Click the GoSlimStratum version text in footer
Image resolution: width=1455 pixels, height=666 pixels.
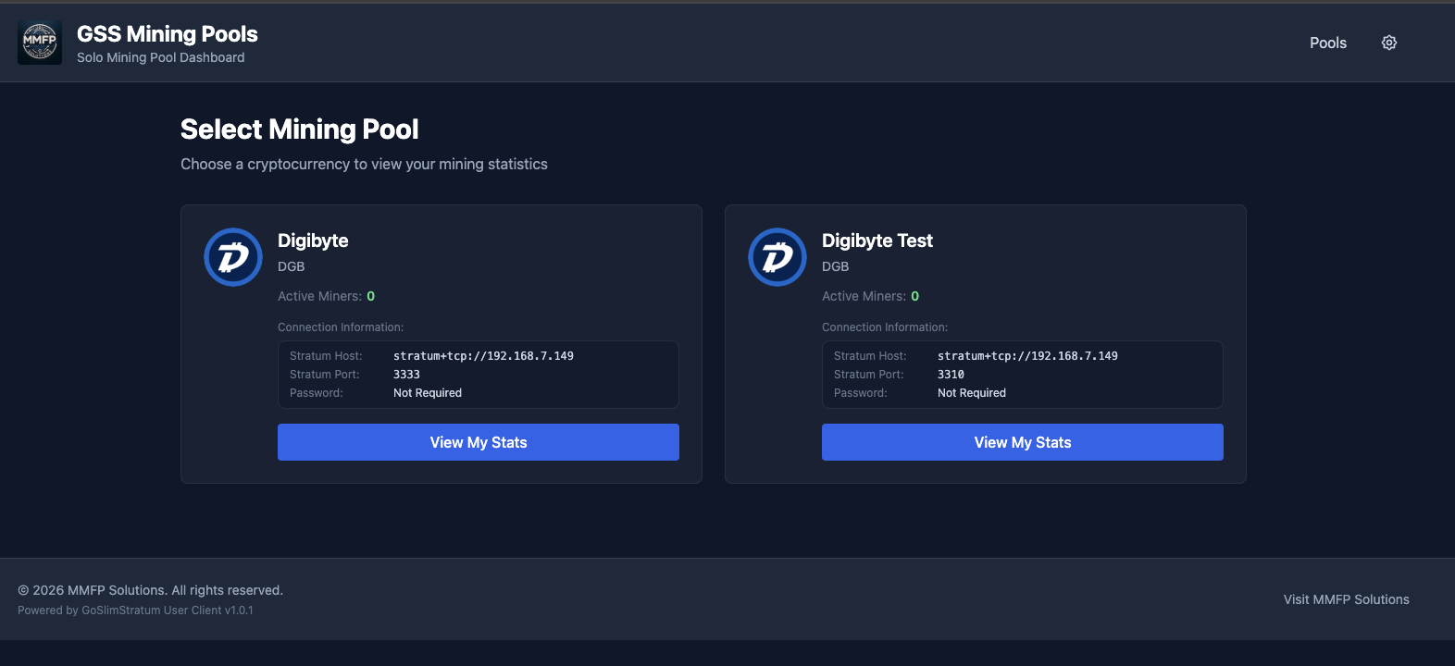[135, 610]
